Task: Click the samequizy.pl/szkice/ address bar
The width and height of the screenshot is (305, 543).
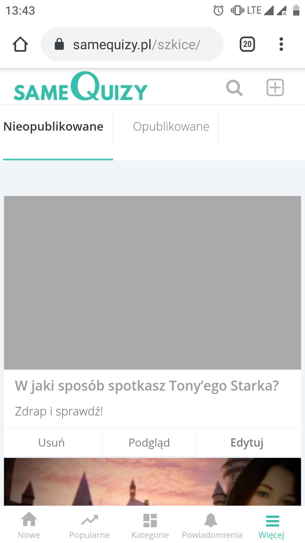Action: (x=132, y=44)
